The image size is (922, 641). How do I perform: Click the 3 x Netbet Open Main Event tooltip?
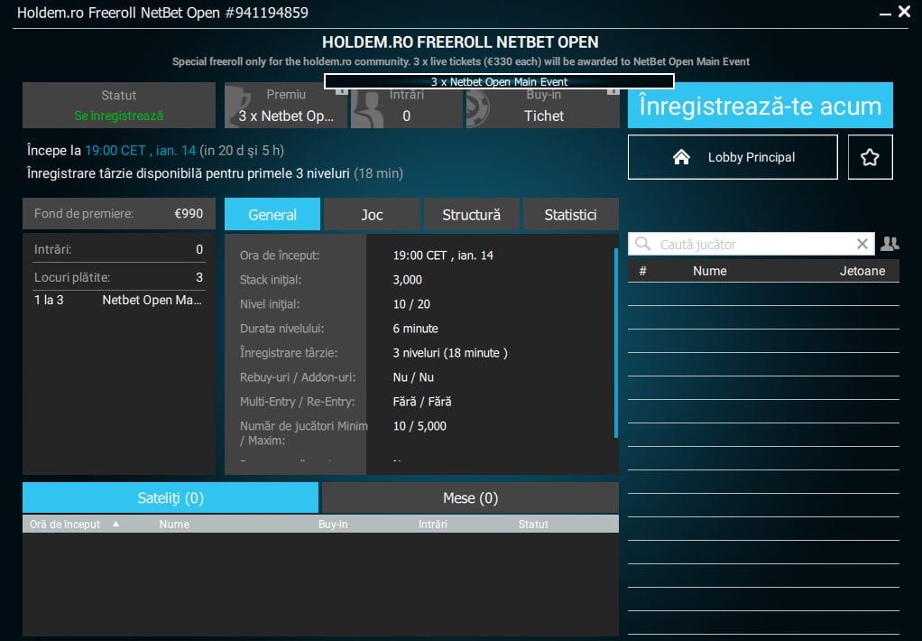click(x=499, y=81)
